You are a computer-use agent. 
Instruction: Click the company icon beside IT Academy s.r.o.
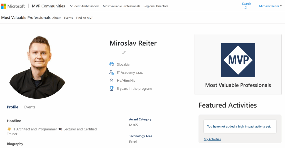[112, 72]
